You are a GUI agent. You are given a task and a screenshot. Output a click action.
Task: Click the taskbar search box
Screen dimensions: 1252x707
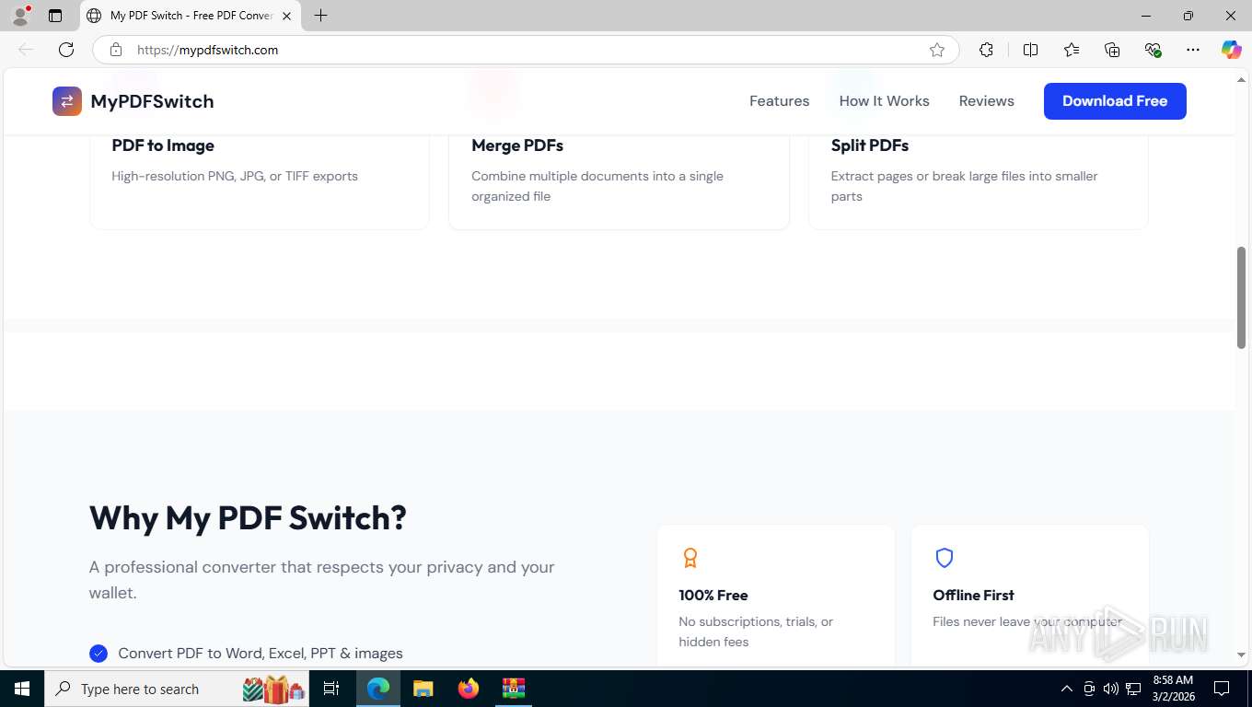[x=178, y=689]
